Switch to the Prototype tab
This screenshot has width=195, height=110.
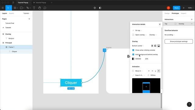click(175, 13)
